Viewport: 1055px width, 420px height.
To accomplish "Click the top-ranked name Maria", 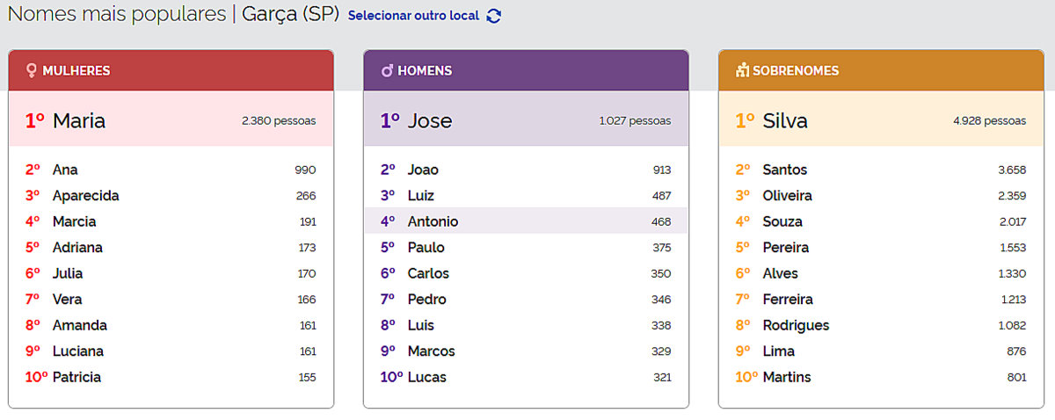I will (x=79, y=120).
